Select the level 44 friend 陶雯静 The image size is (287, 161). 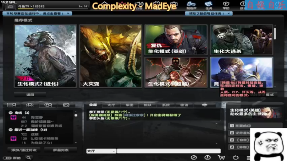click(x=40, y=117)
